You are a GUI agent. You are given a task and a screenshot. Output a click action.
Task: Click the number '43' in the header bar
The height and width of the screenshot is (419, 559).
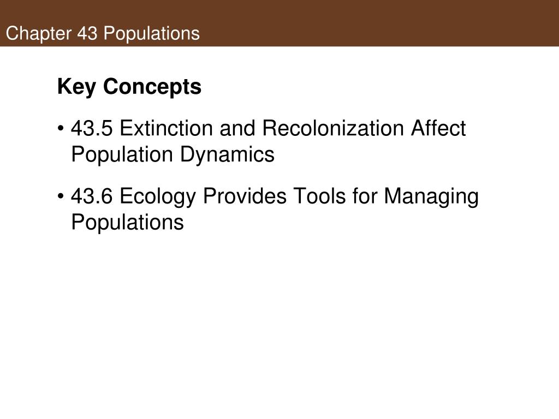click(87, 33)
